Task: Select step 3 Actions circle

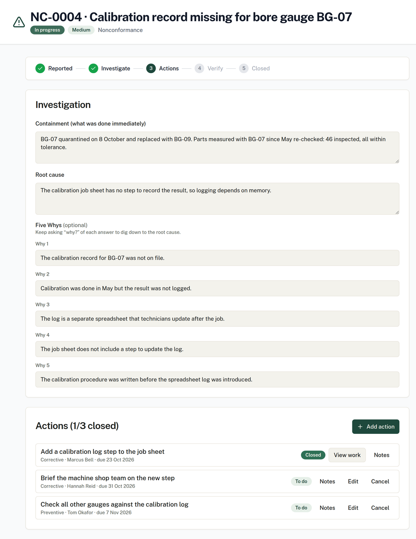Action: [151, 68]
